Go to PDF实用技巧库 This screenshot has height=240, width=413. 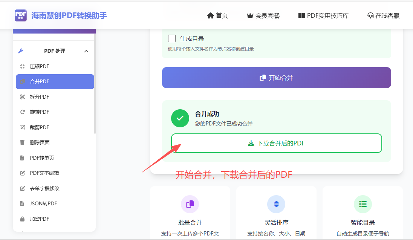pyautogui.click(x=323, y=15)
